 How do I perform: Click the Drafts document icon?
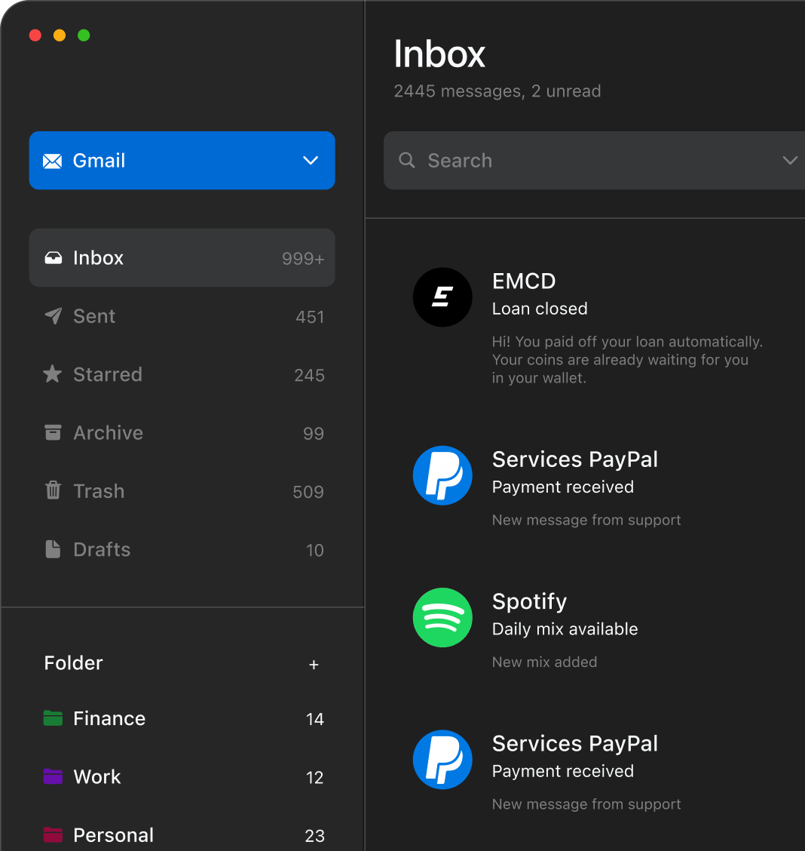pyautogui.click(x=53, y=548)
